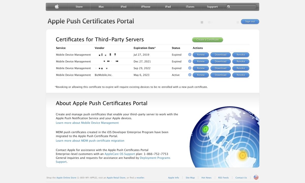Open the iPad tab
The width and height of the screenshot is (305, 183).
coord(168,7)
